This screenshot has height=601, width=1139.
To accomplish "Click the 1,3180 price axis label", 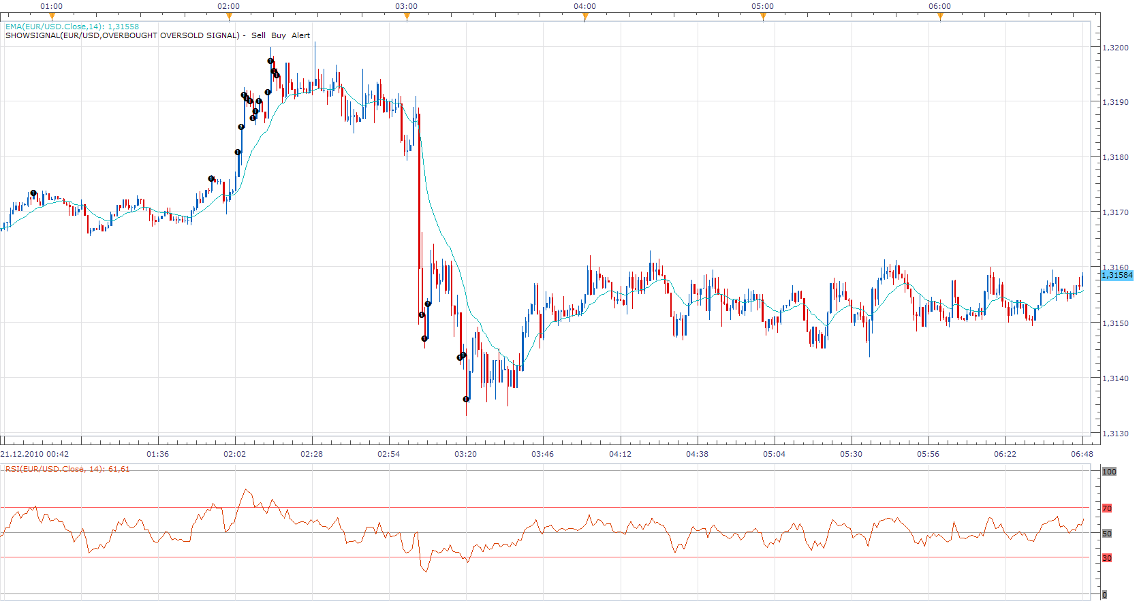I will [x=1116, y=157].
